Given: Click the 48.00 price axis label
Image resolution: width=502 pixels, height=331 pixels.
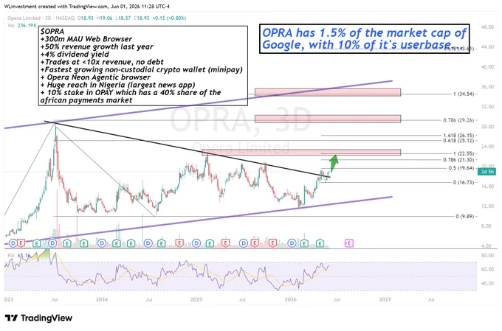Looking at the screenshot, I should 487,27.
